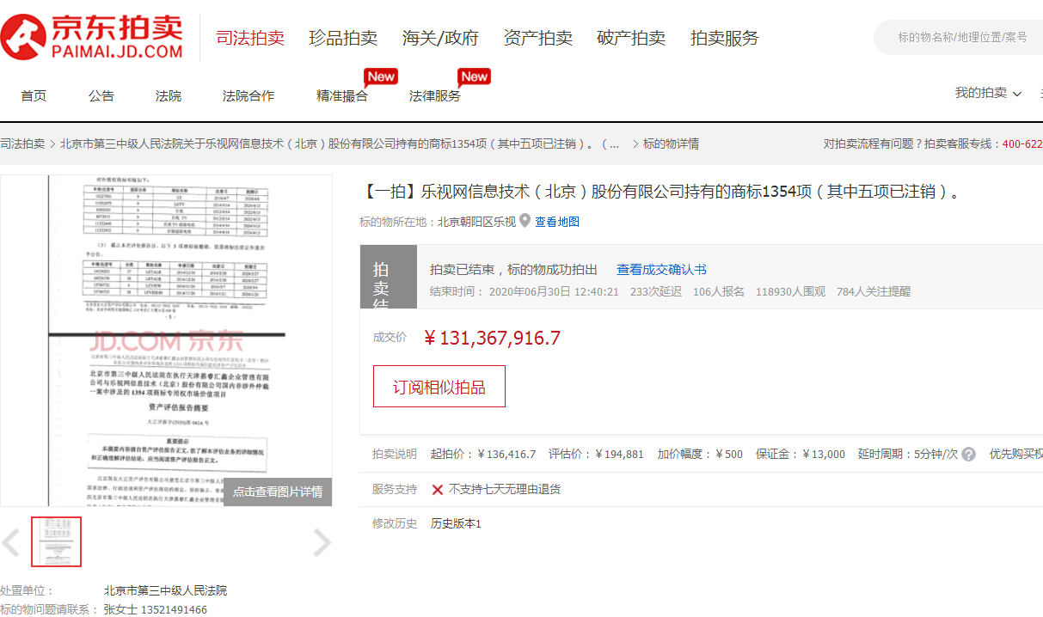Viewport: 1043px width, 617px height.
Task: Click the map pin icon beside 北京朝阳区乐视
Action: 525,221
